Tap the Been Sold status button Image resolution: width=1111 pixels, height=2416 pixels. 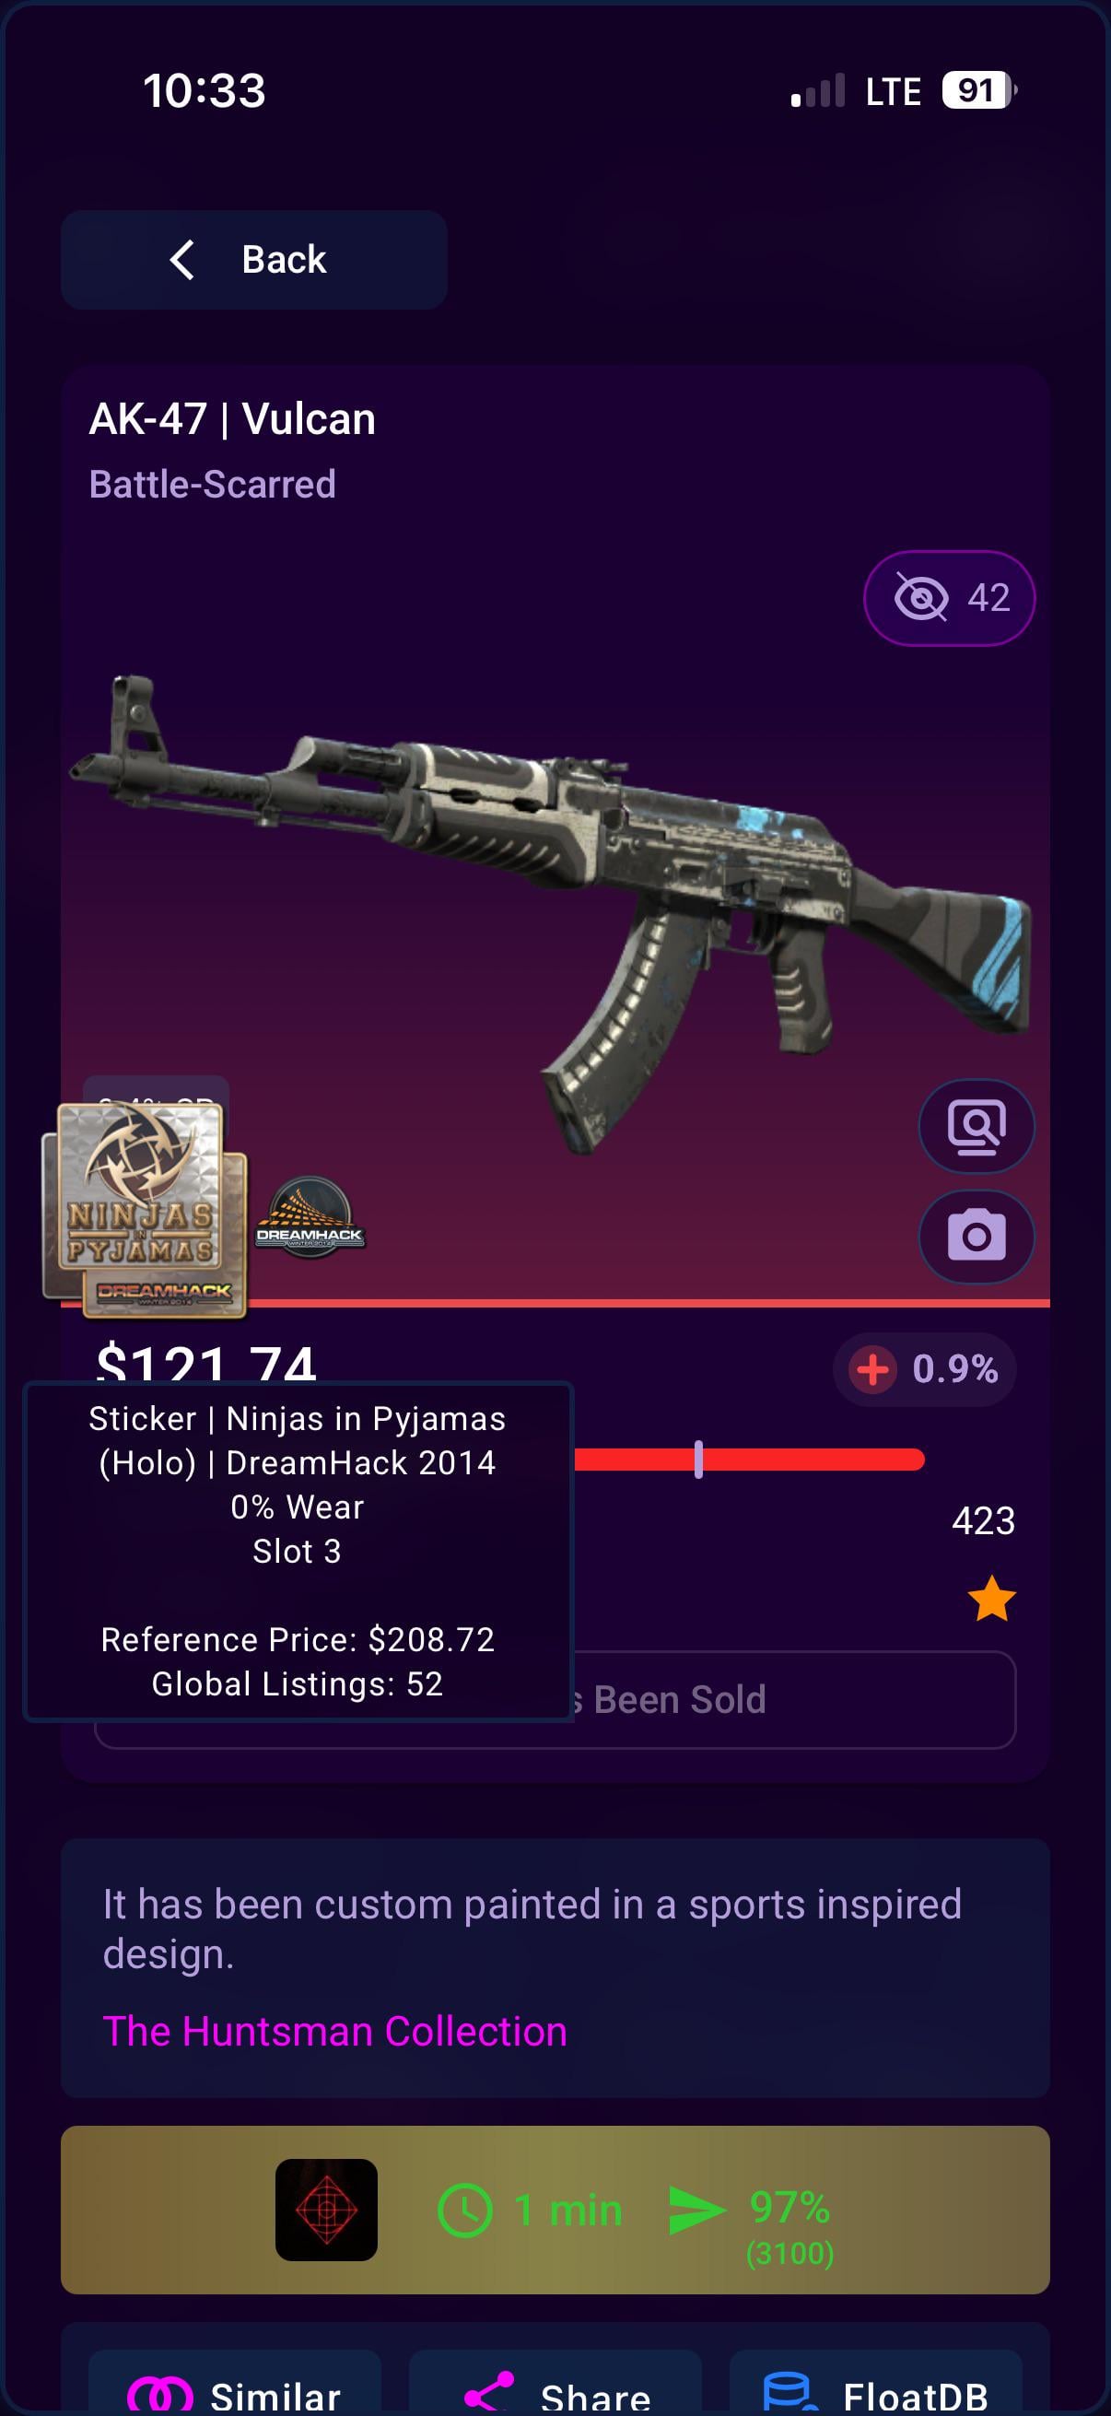pos(555,1699)
